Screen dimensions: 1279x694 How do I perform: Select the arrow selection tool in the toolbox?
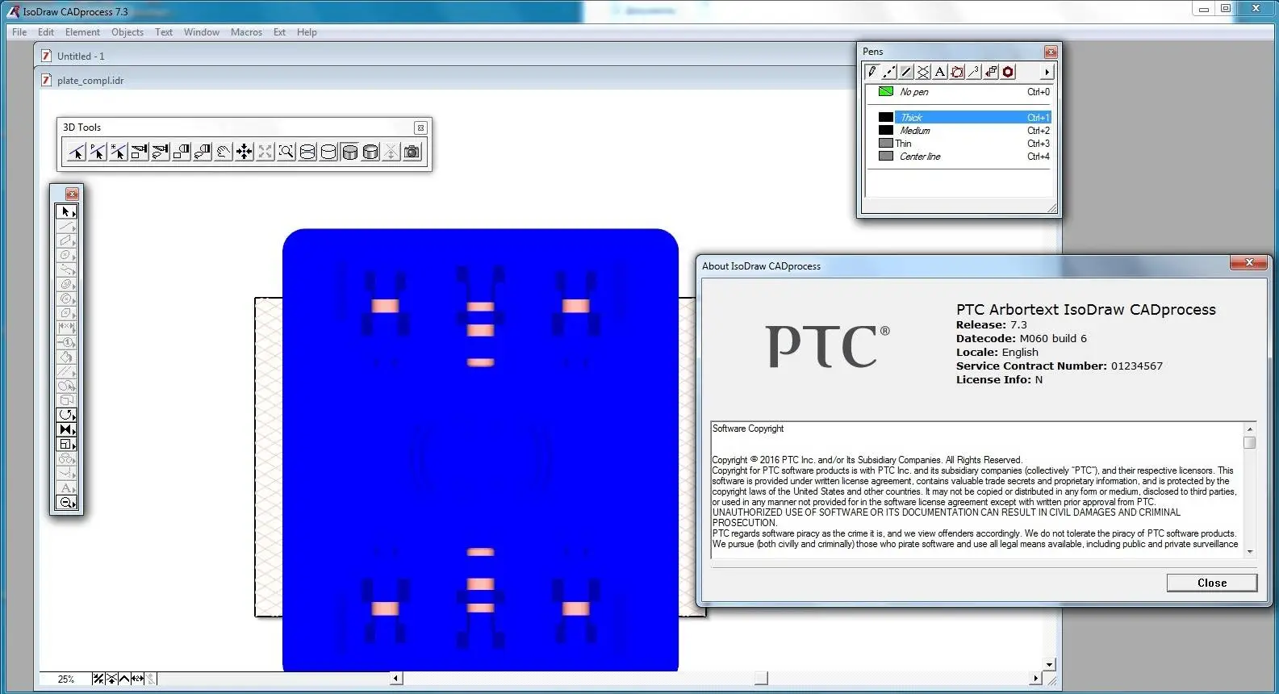[x=66, y=211]
